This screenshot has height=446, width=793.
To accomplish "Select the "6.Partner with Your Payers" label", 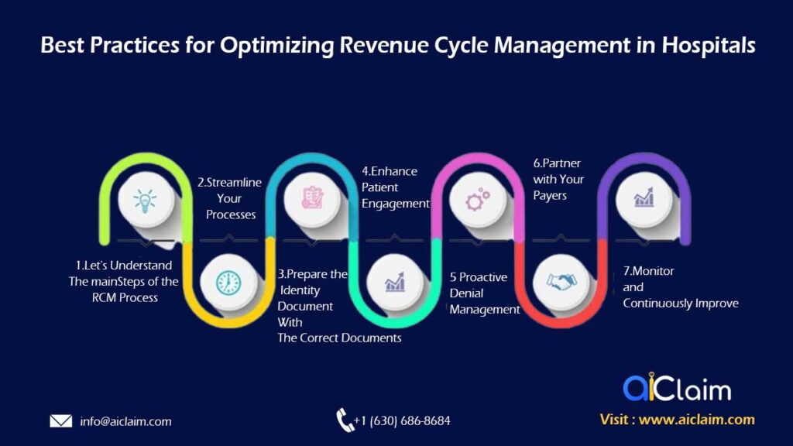I will 558,179.
